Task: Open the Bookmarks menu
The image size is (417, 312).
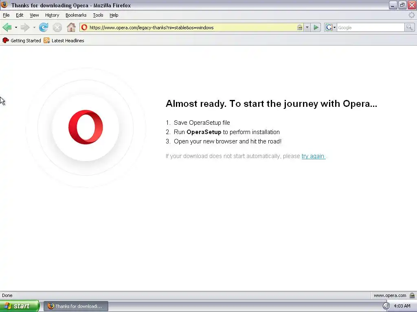Action: [x=76, y=15]
